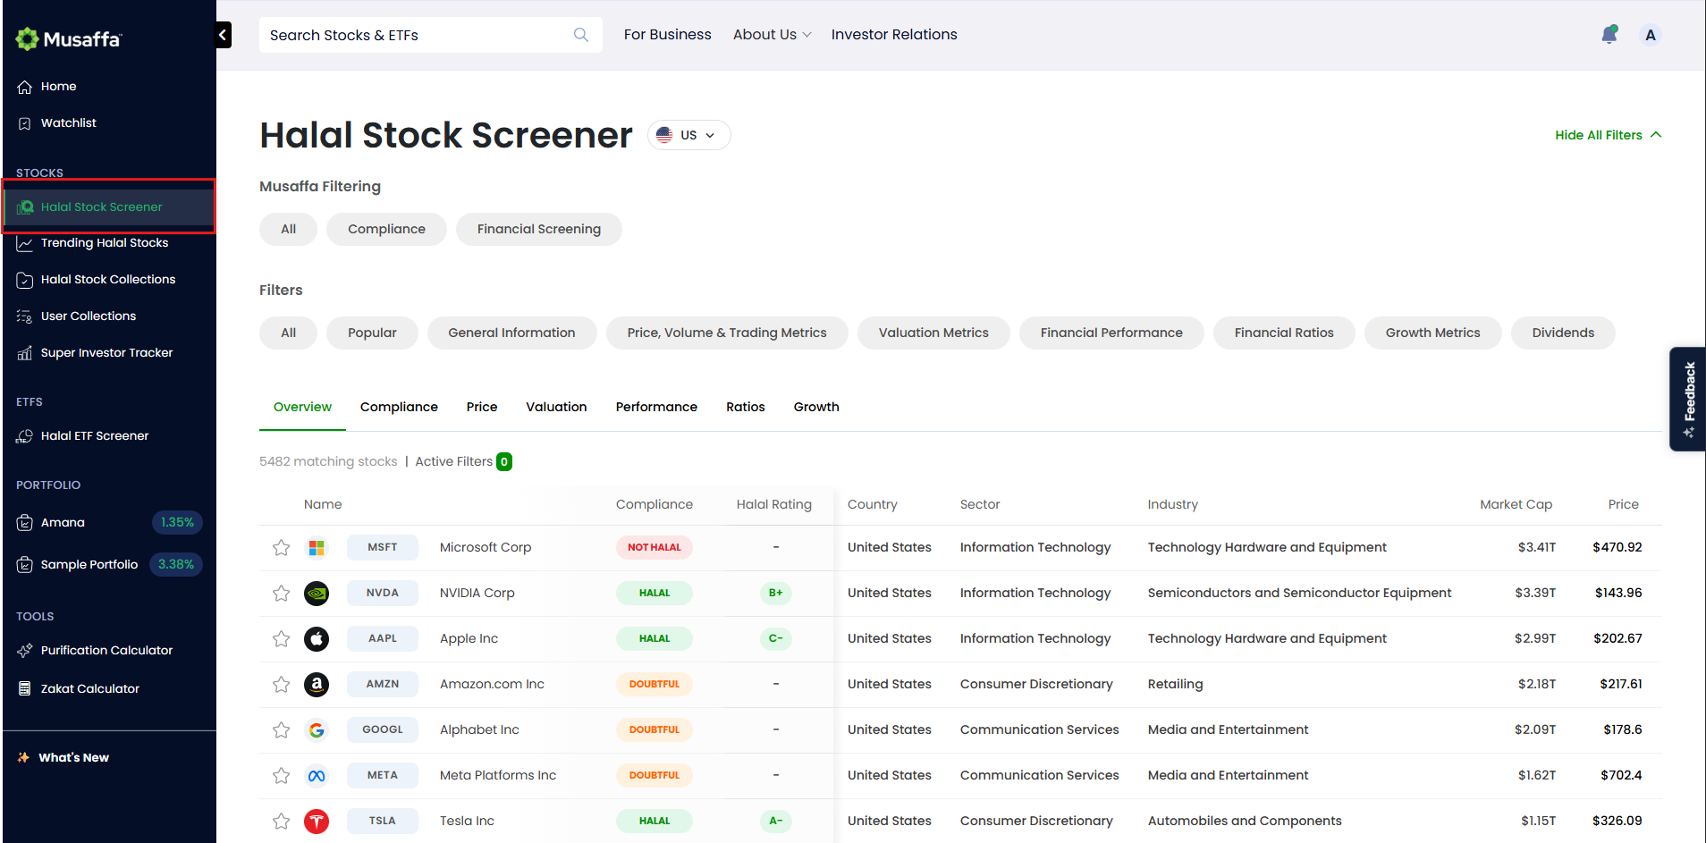
Task: Expand the Financial Performance filters group
Action: pyautogui.click(x=1111, y=333)
